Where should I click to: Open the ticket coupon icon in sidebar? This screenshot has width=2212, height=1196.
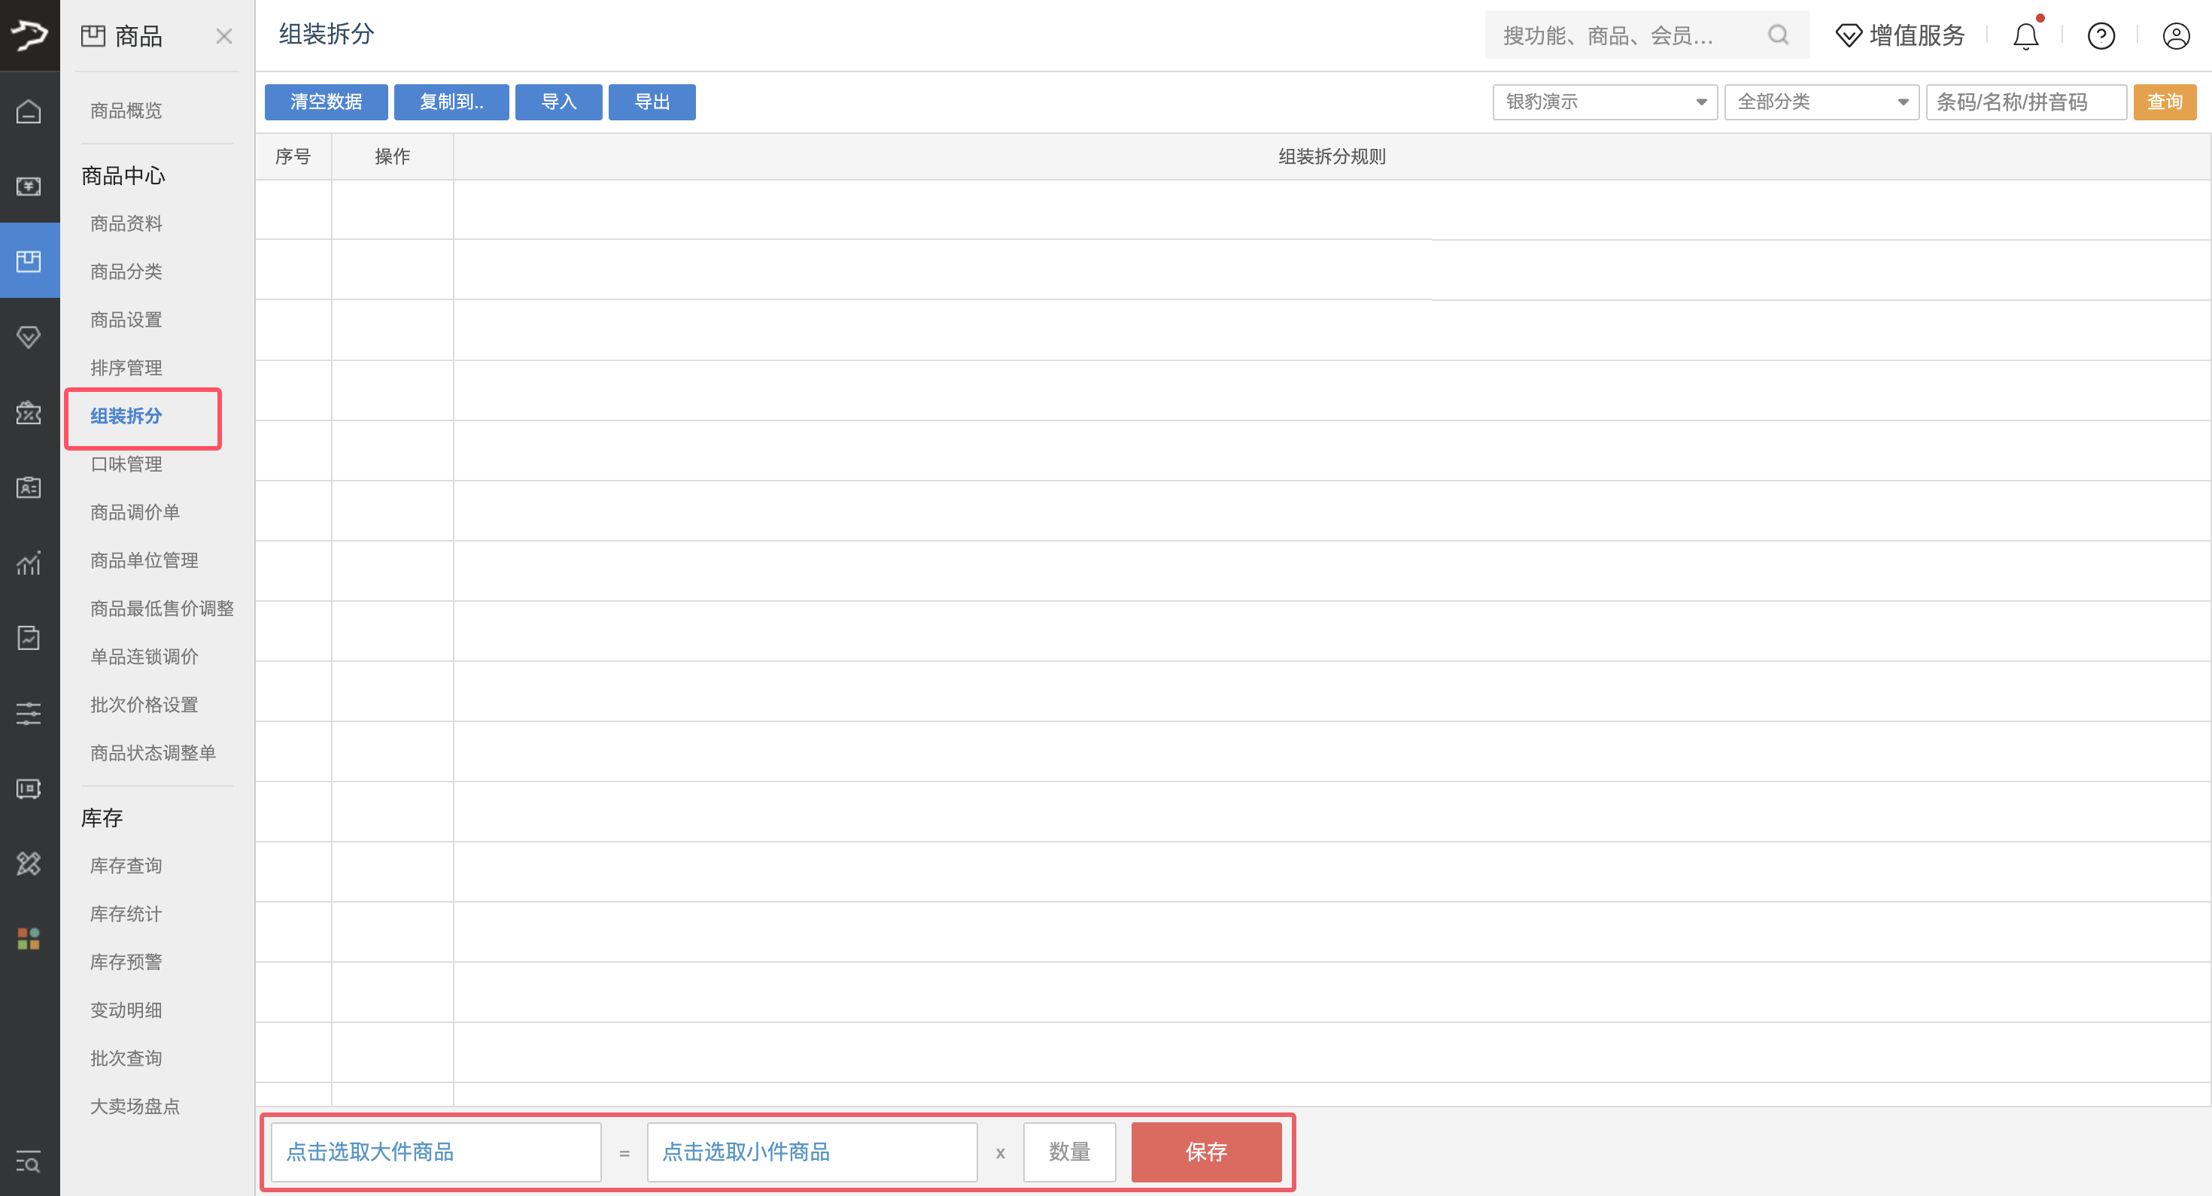pos(29,788)
